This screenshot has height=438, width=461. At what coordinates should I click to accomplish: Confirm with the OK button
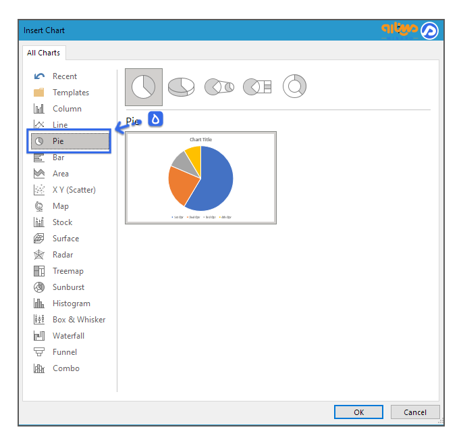pyautogui.click(x=358, y=412)
